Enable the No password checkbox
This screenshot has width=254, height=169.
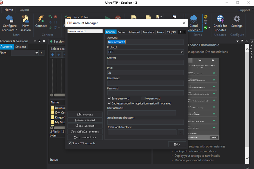click(143, 99)
